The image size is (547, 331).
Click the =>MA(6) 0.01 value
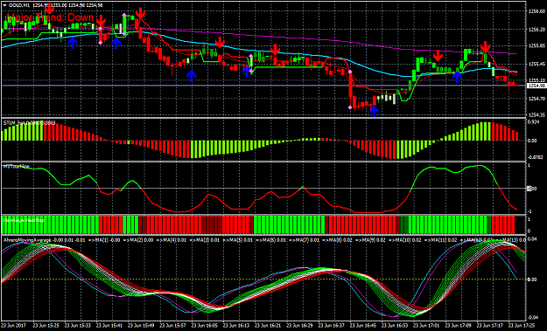point(271,240)
